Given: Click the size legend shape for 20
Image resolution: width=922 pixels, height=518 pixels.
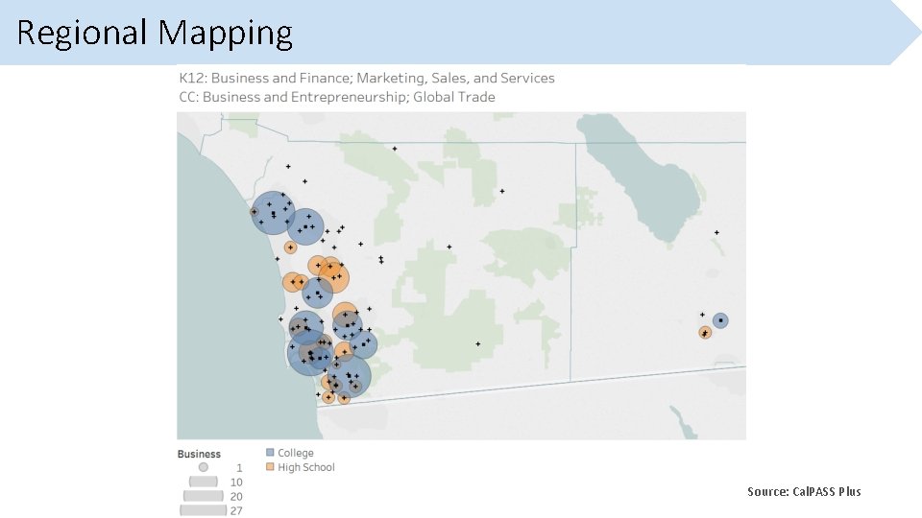Looking at the screenshot, I should (203, 496).
